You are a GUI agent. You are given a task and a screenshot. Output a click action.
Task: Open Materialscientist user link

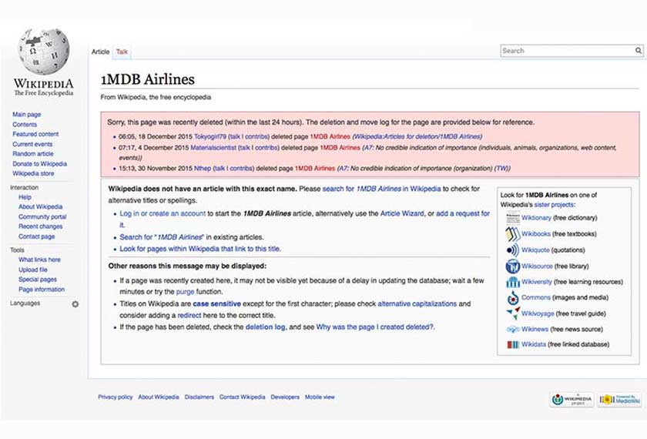point(213,147)
